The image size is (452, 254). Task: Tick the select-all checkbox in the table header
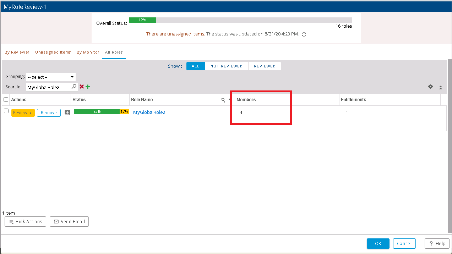pos(6,100)
